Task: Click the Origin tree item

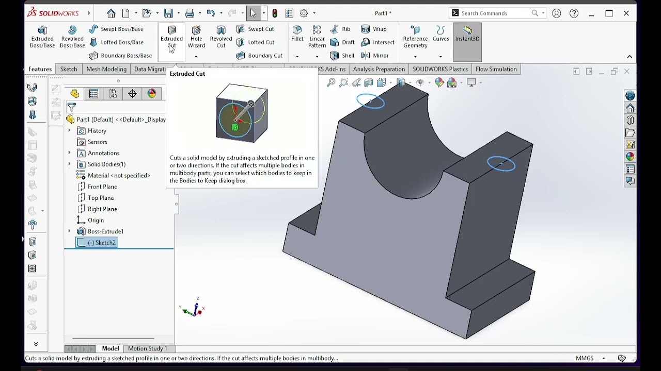Action: (x=91, y=221)
